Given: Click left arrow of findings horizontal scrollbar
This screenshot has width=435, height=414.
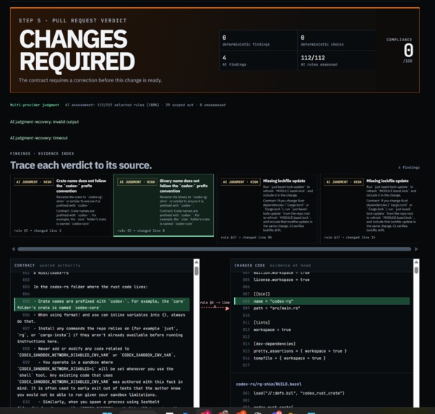Looking at the screenshot, I should [13, 249].
